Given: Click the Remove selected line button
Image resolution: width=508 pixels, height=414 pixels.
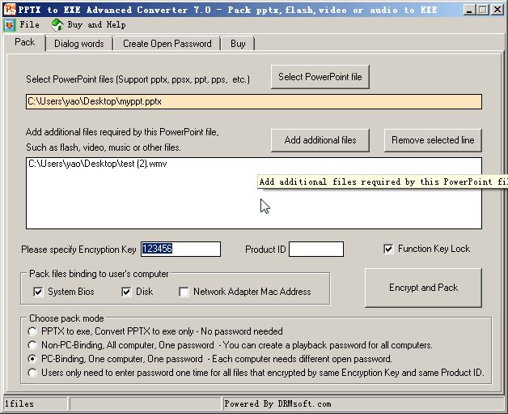Looking at the screenshot, I should [x=433, y=140].
